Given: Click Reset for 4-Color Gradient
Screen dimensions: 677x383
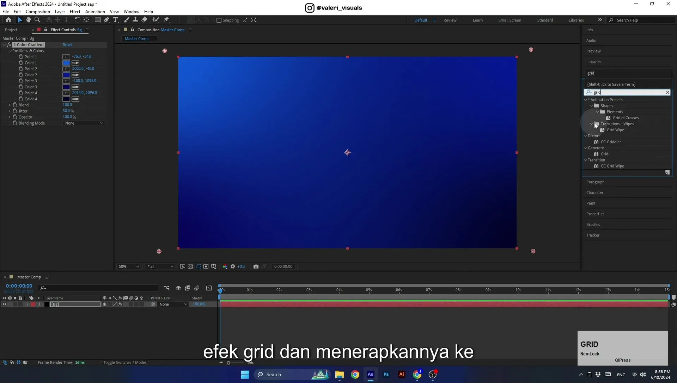Looking at the screenshot, I should pos(68,45).
